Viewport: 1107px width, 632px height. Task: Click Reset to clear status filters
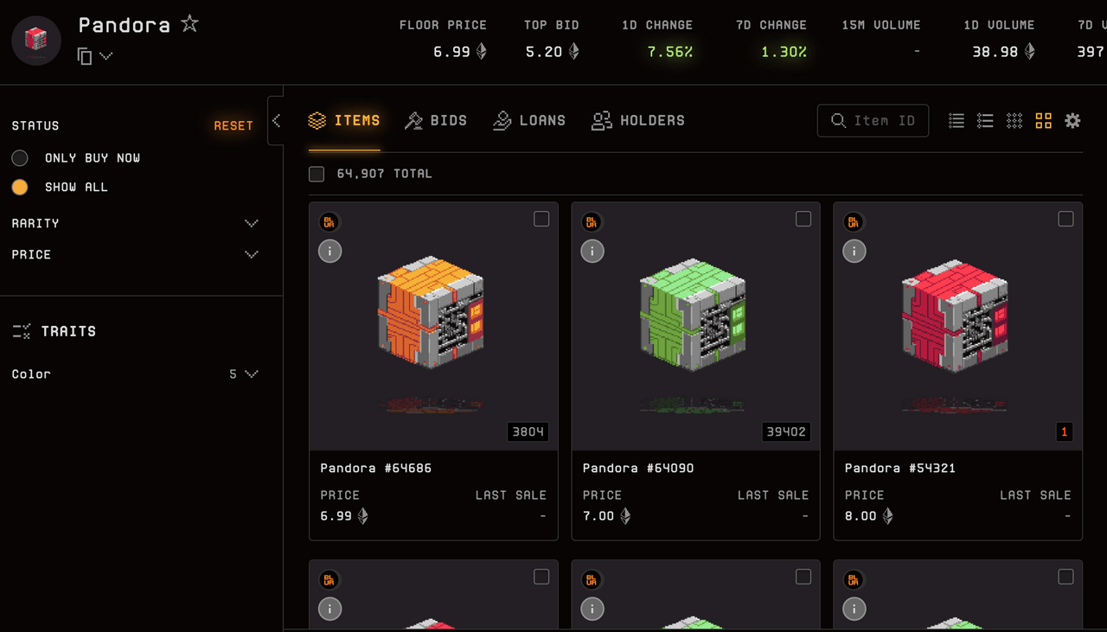pos(234,126)
